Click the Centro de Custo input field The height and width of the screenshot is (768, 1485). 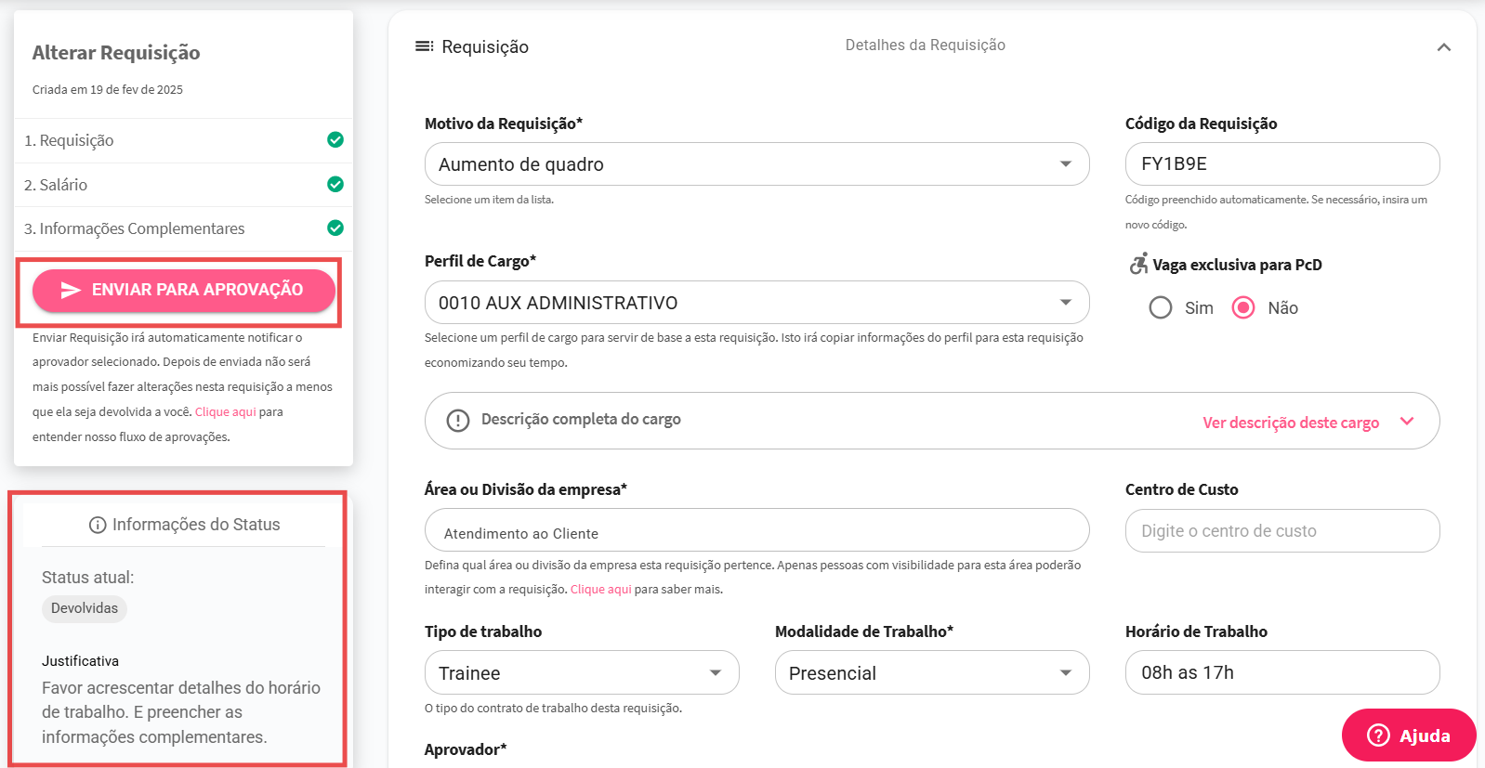click(1281, 531)
